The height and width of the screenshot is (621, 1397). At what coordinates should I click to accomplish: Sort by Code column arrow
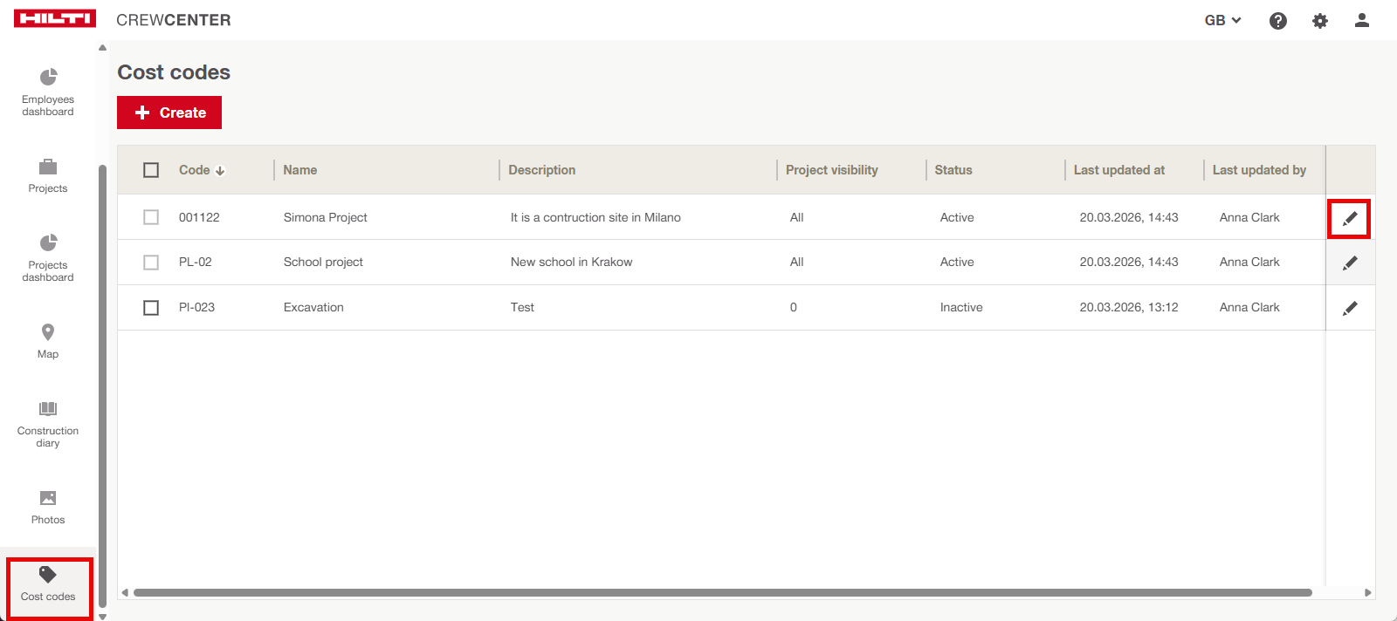pyautogui.click(x=220, y=171)
